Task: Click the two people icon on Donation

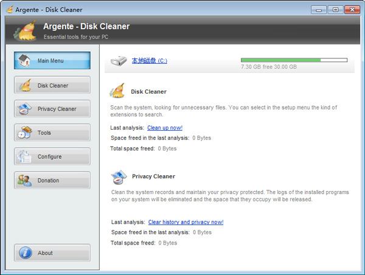Action: 24,181
